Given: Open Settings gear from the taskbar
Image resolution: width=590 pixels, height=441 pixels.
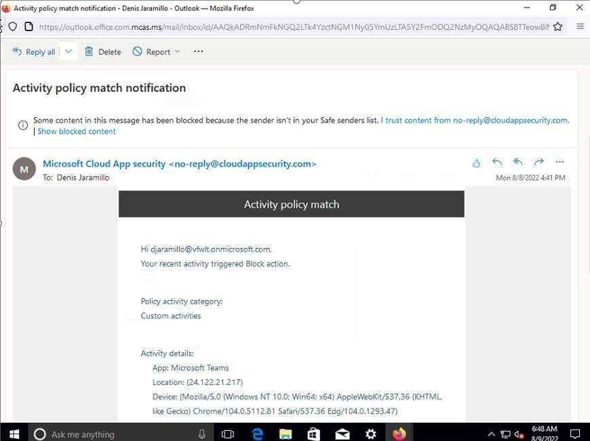Looking at the screenshot, I should pyautogui.click(x=371, y=434).
